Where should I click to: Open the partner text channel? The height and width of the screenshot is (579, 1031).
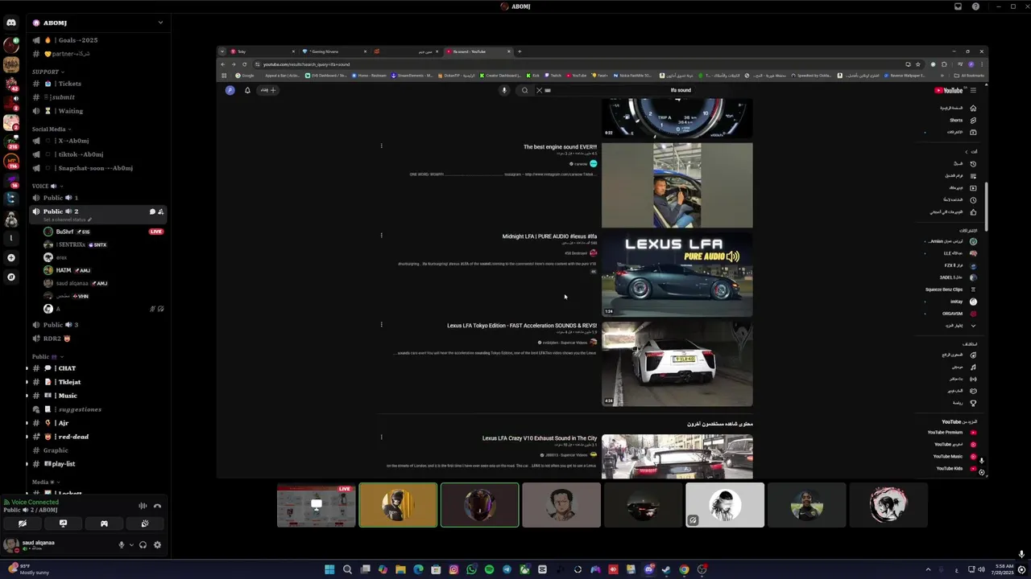(97, 54)
